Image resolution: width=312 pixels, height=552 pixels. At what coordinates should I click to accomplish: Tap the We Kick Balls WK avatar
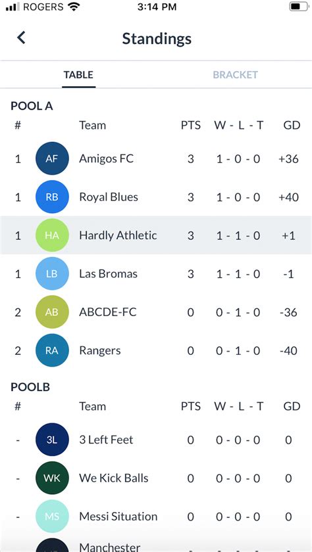pos(52,478)
